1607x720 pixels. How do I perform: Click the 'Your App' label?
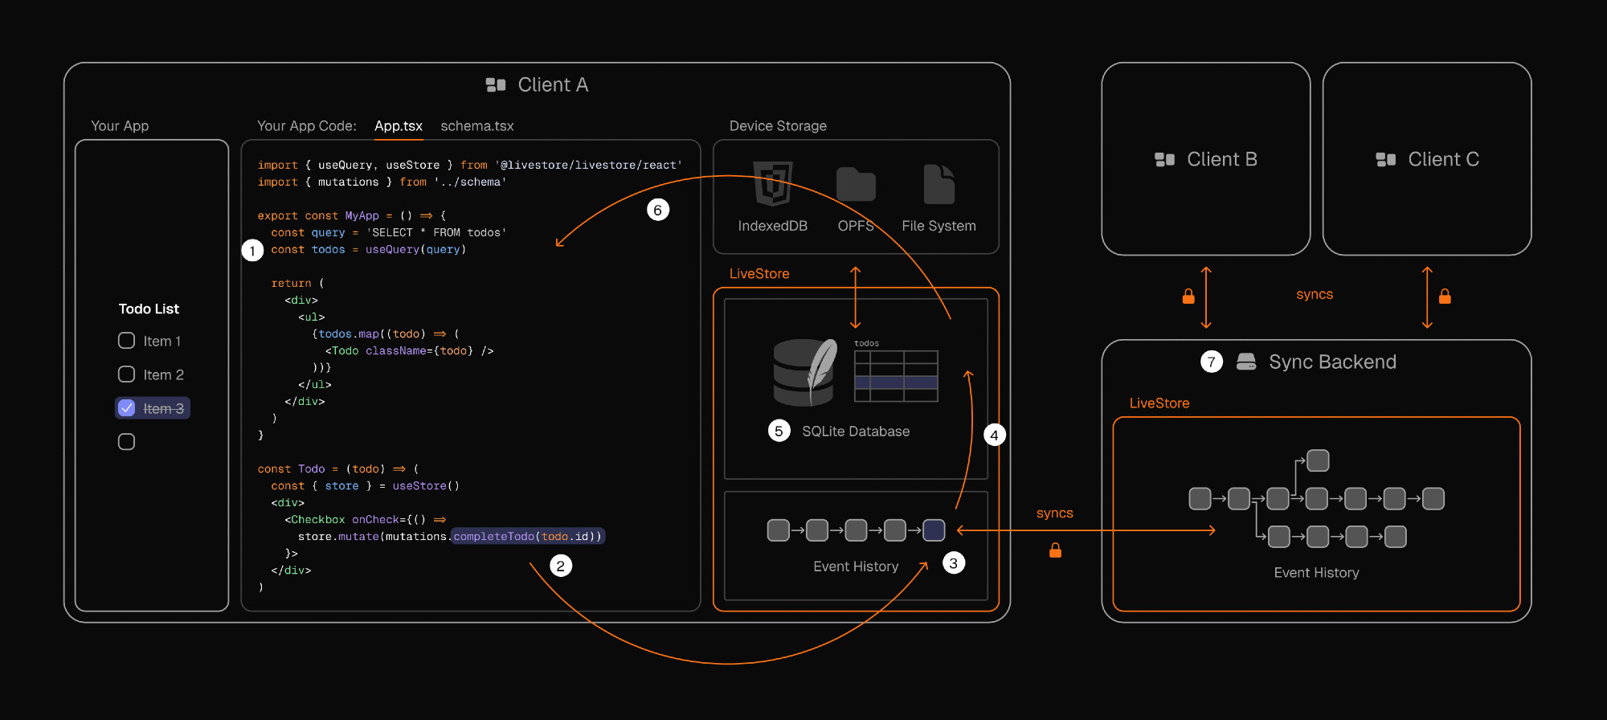(x=120, y=126)
